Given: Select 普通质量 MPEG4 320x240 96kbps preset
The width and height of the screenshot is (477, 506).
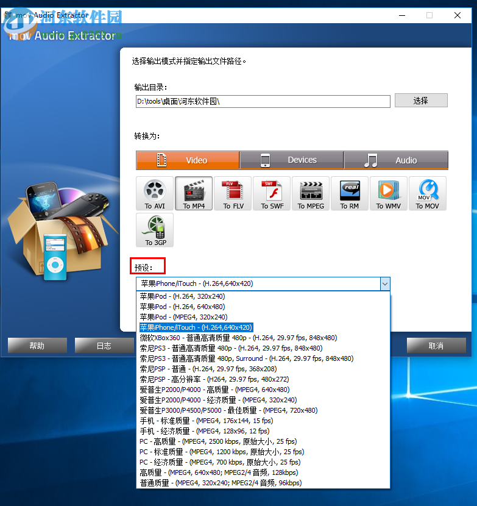Looking at the screenshot, I should (x=263, y=483).
